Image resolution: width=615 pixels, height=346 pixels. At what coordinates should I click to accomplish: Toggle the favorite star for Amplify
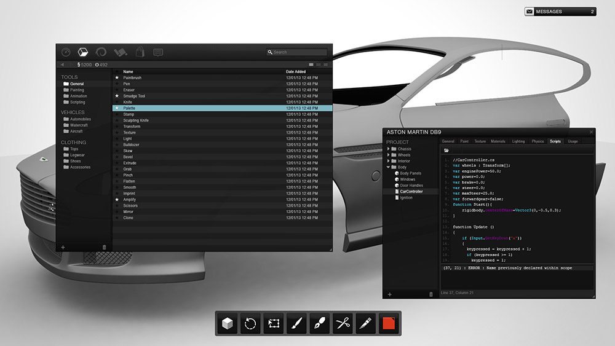[117, 200]
